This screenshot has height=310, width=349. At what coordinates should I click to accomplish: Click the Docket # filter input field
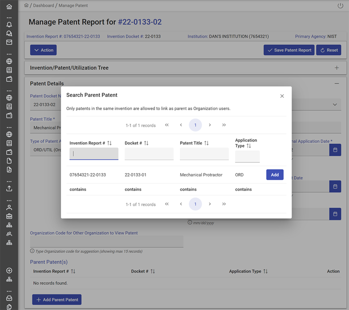pos(149,154)
